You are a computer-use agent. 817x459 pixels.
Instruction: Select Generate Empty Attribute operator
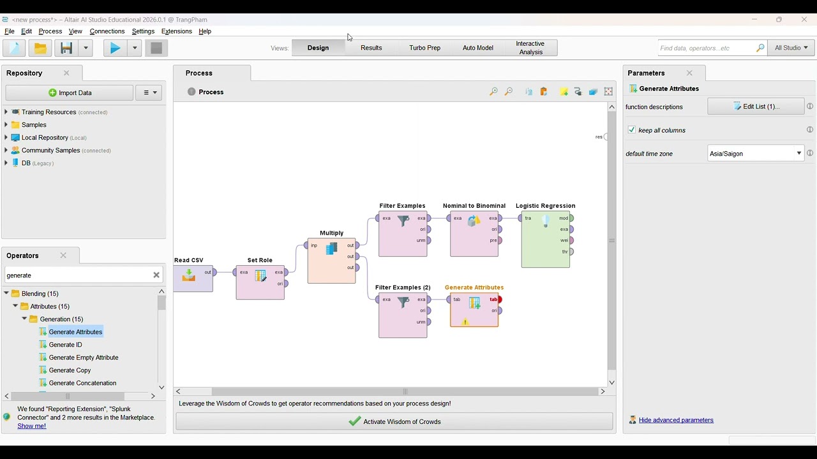(x=84, y=358)
